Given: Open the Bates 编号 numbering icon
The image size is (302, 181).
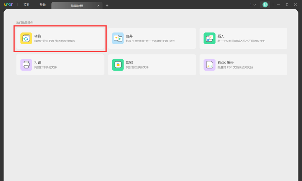Looking at the screenshot, I should [x=210, y=65].
